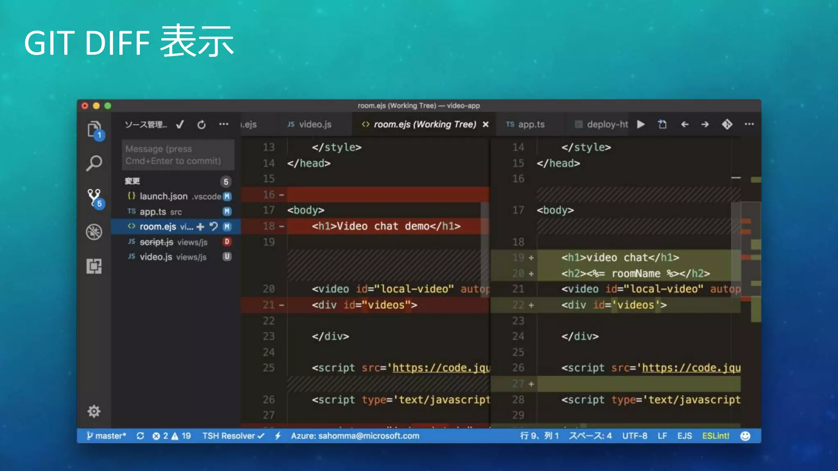Click TSH Resolver status item

tap(233, 436)
